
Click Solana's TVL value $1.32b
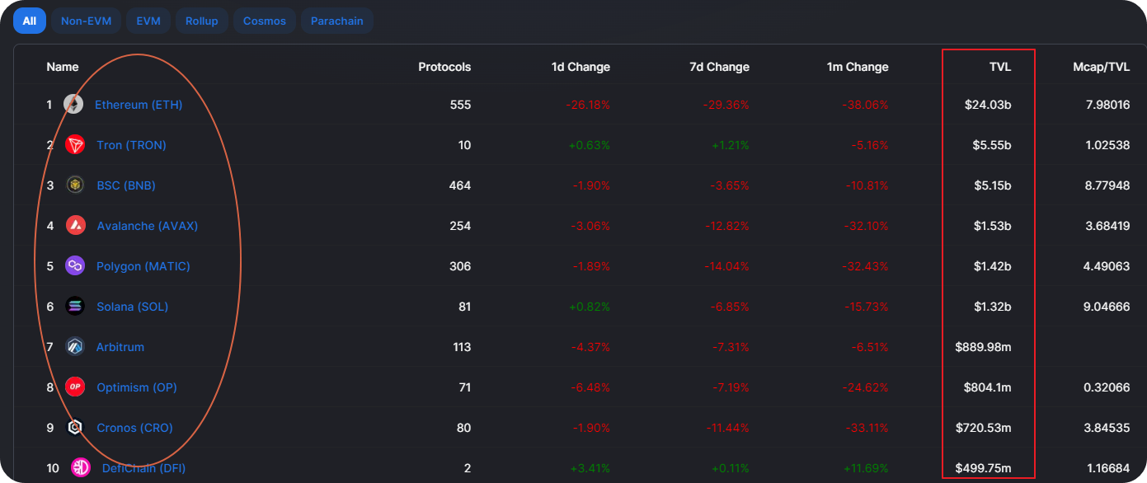992,307
